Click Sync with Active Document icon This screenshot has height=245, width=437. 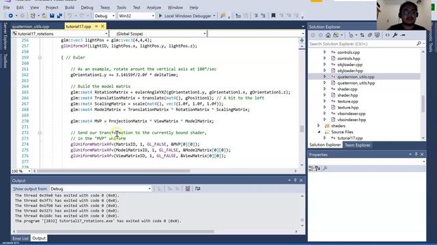pos(362,35)
